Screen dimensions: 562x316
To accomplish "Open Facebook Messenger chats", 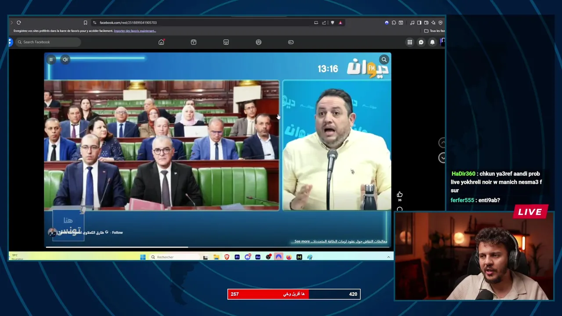I will [421, 42].
